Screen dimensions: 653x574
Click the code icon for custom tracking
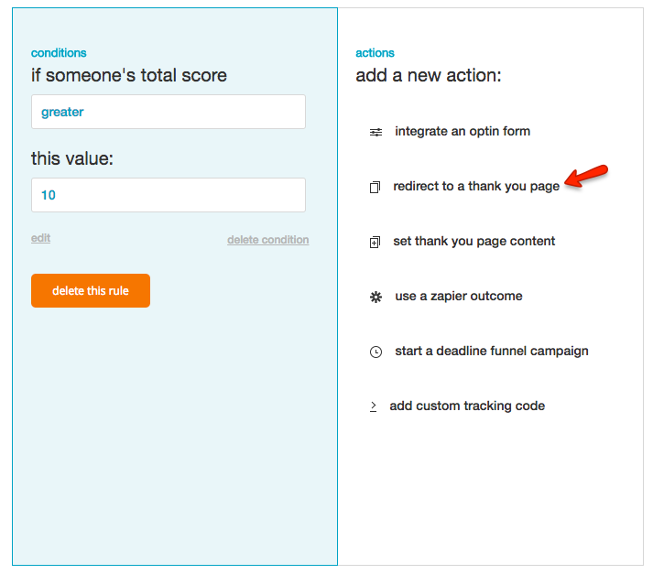pyautogui.click(x=374, y=406)
